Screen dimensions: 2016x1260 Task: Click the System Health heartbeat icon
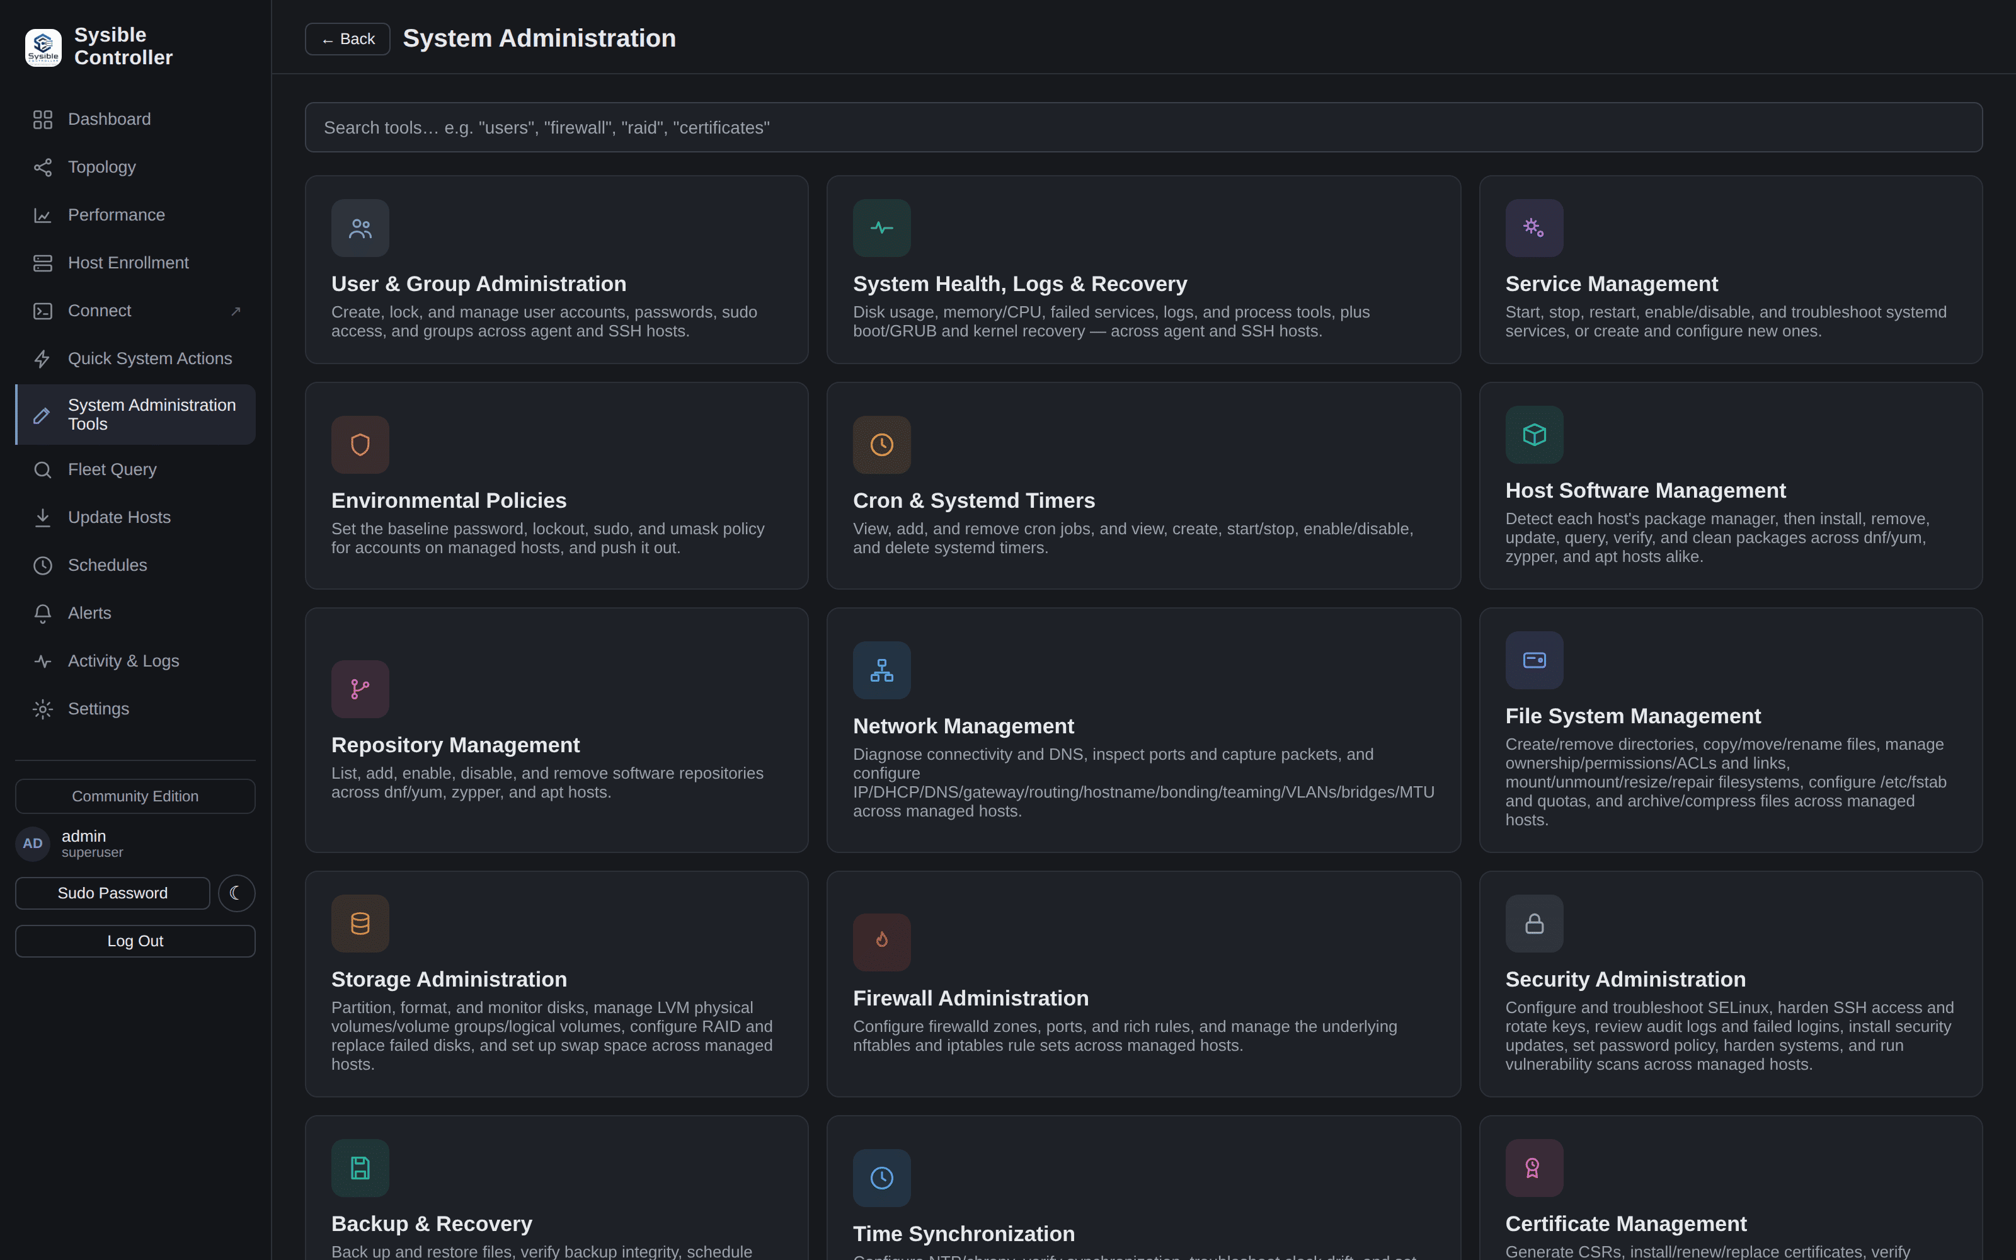pyautogui.click(x=881, y=228)
